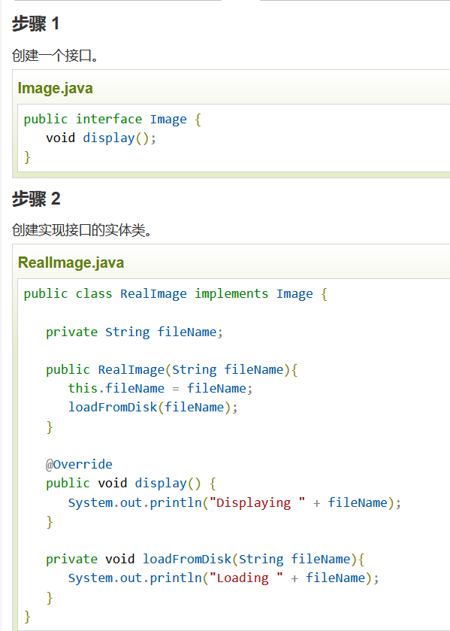Click the file title "RealImage.java"
Viewport: 450px width, 631px height.
[71, 262]
